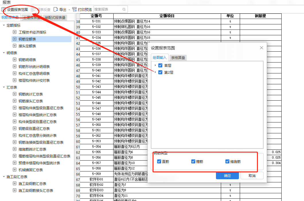Uncheck the 第2层 floor checkbox
Screen dimensions: 304x201
tap(160, 72)
